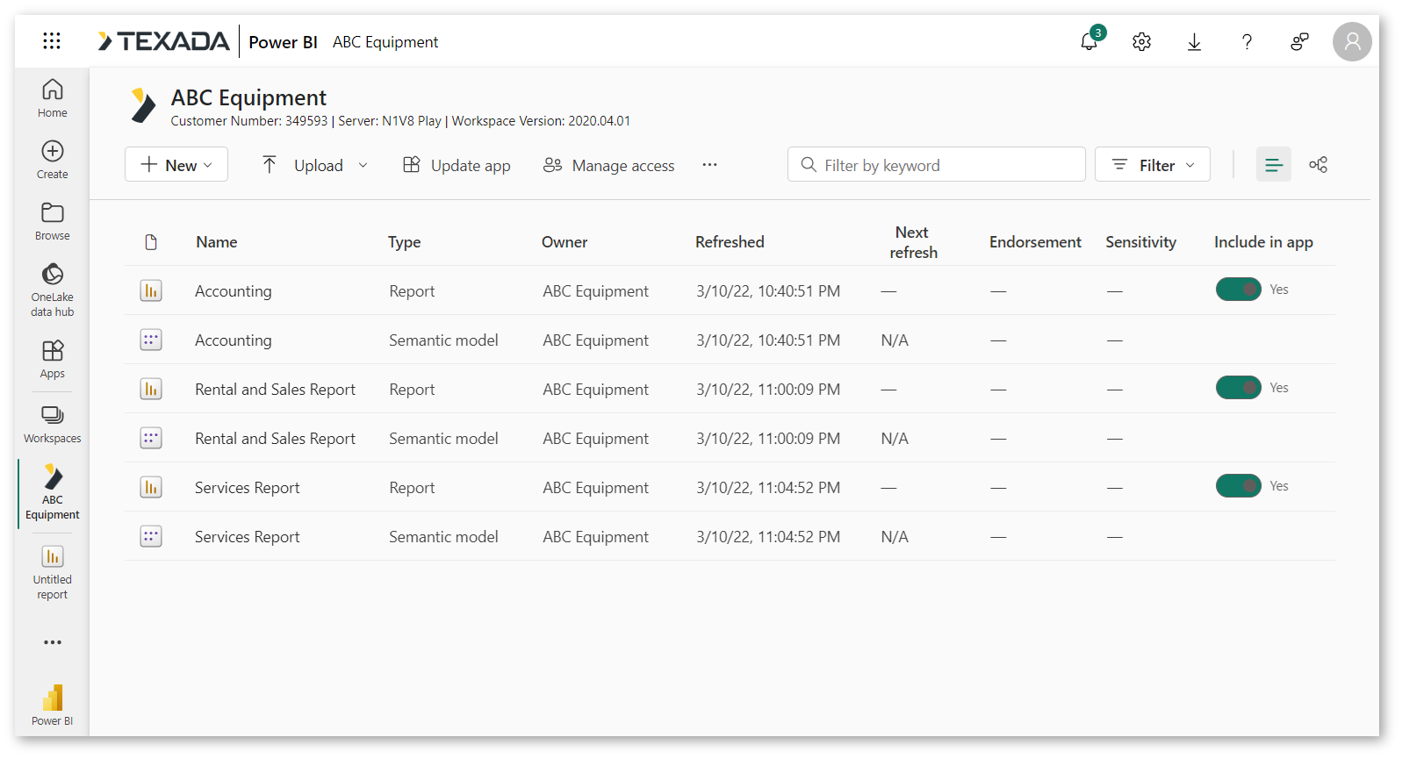Click Services Report semantic model icon
The width and height of the screenshot is (1402, 759).
[x=151, y=536]
